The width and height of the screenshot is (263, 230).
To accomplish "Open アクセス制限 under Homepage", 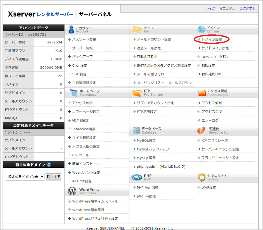I will click(x=82, y=103).
